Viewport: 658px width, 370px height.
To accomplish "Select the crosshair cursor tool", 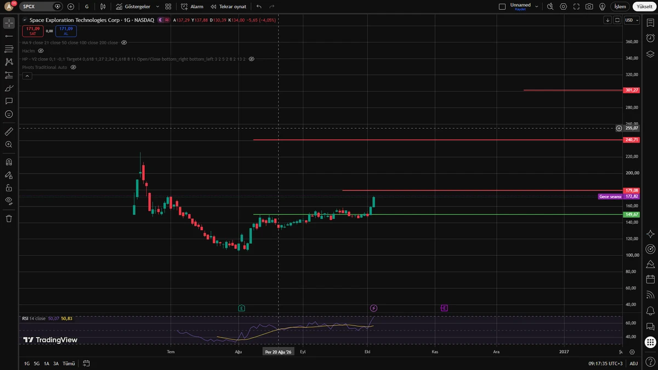I will tap(9, 23).
